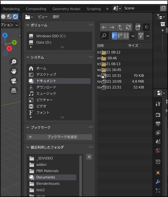Collapse the 最近利用したフォルダ panel
168x197 pixels.
tap(28, 147)
